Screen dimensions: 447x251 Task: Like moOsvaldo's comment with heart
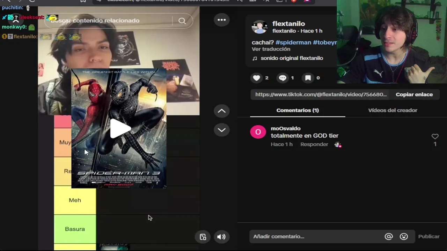tap(435, 136)
